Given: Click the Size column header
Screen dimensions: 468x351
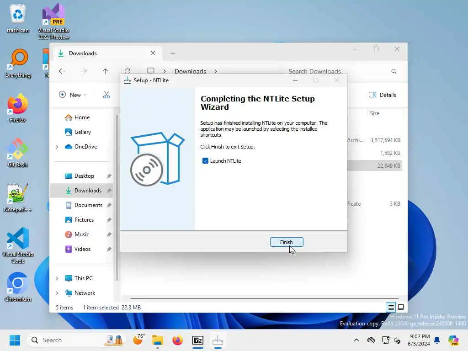Looking at the screenshot, I should tap(385, 113).
